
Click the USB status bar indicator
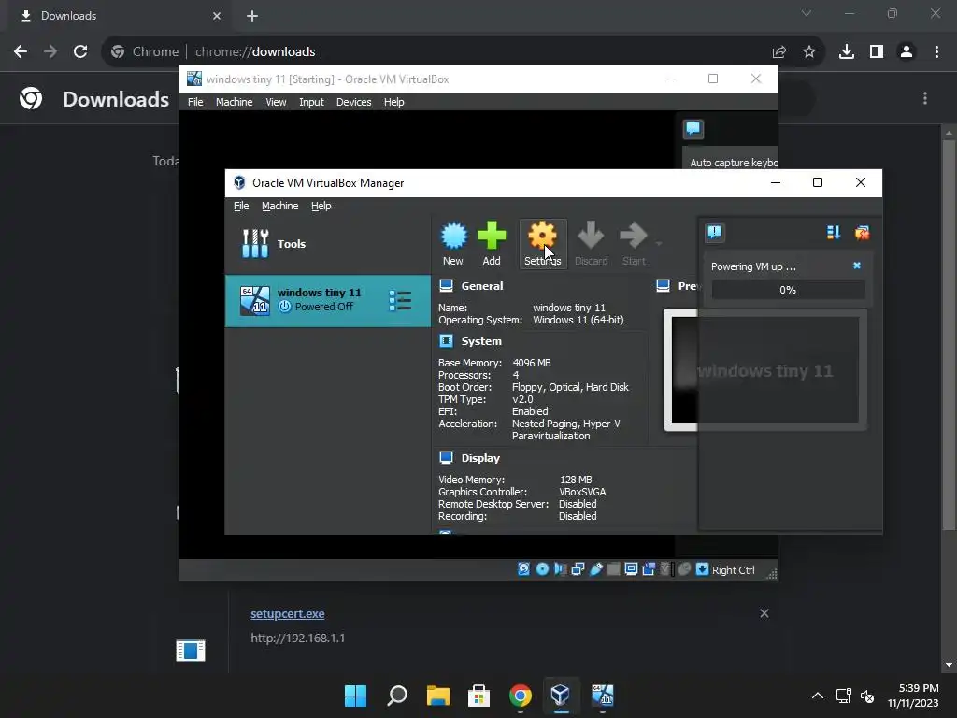pyautogui.click(x=596, y=569)
